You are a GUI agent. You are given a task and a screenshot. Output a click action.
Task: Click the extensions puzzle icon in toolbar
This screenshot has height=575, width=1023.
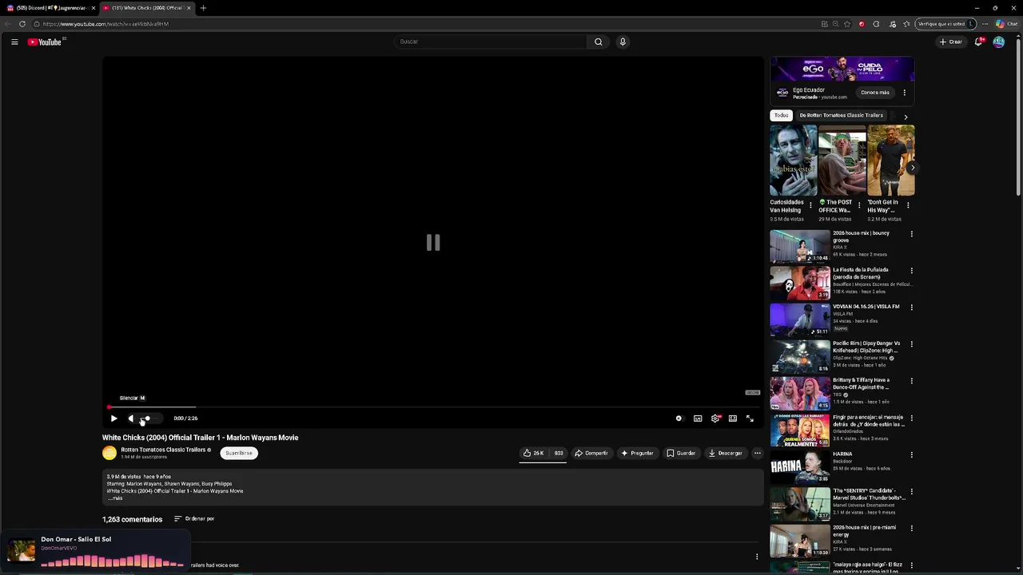coord(876,24)
